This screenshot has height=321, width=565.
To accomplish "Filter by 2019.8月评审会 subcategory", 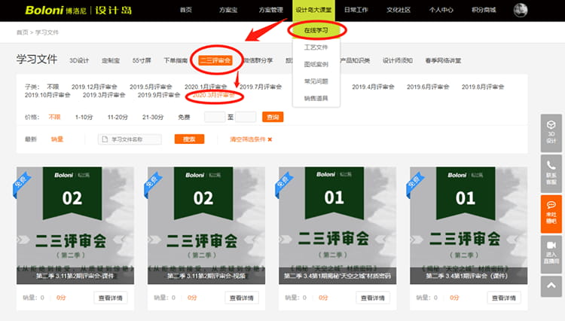I will click(482, 87).
